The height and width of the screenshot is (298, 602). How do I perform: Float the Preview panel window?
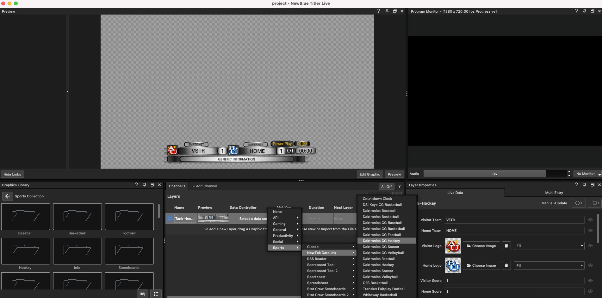click(395, 11)
